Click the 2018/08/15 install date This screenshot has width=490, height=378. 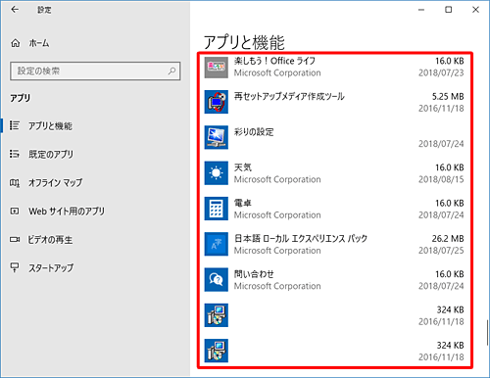[x=441, y=179]
